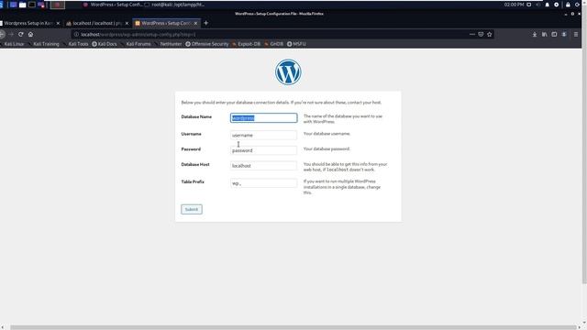Open GHDB bookmark
This screenshot has width=587, height=330.
pos(274,44)
